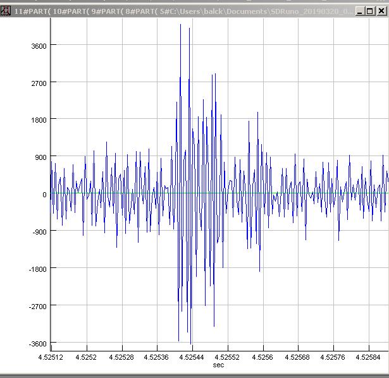The width and height of the screenshot is (389, 378).
Task: Click the y-axis label 3600
Action: pos(39,46)
